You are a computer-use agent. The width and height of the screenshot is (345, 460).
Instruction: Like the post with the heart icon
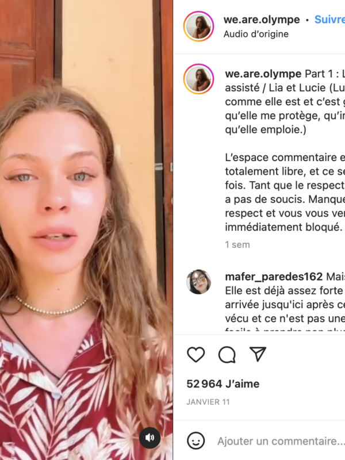point(196,354)
